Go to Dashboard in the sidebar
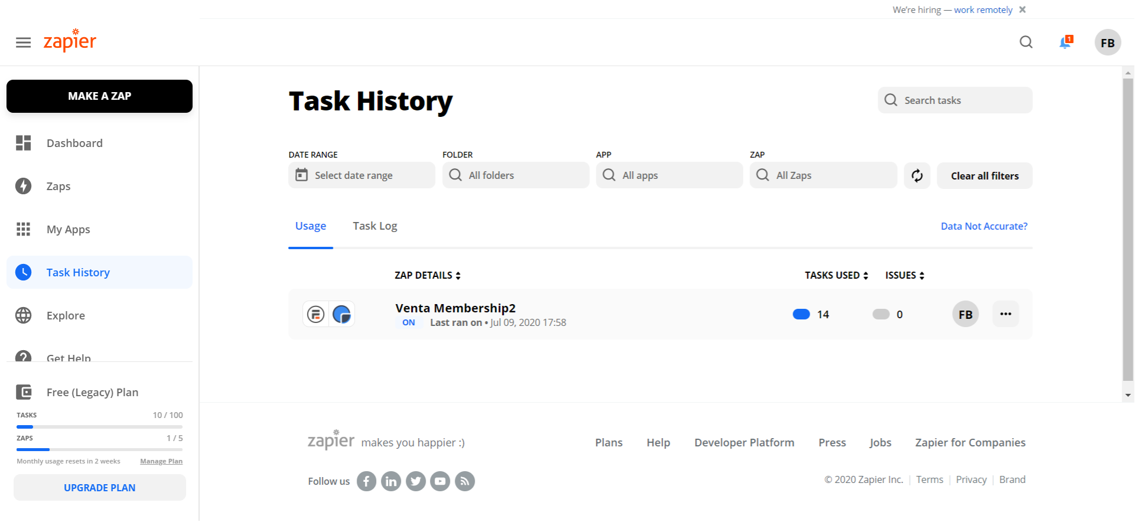Image resolution: width=1141 pixels, height=532 pixels. (x=99, y=143)
